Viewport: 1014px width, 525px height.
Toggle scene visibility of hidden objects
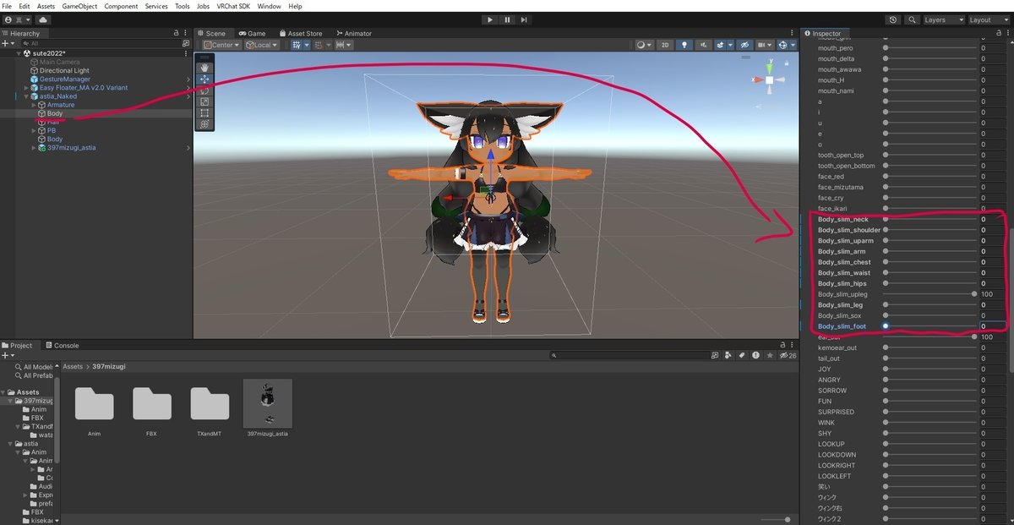click(x=744, y=45)
